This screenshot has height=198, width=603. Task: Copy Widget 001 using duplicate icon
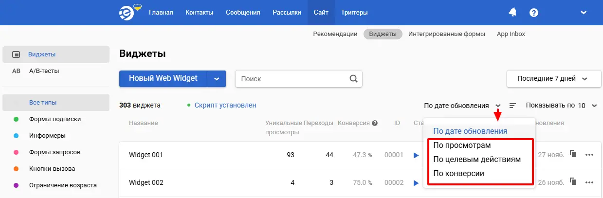coord(573,154)
